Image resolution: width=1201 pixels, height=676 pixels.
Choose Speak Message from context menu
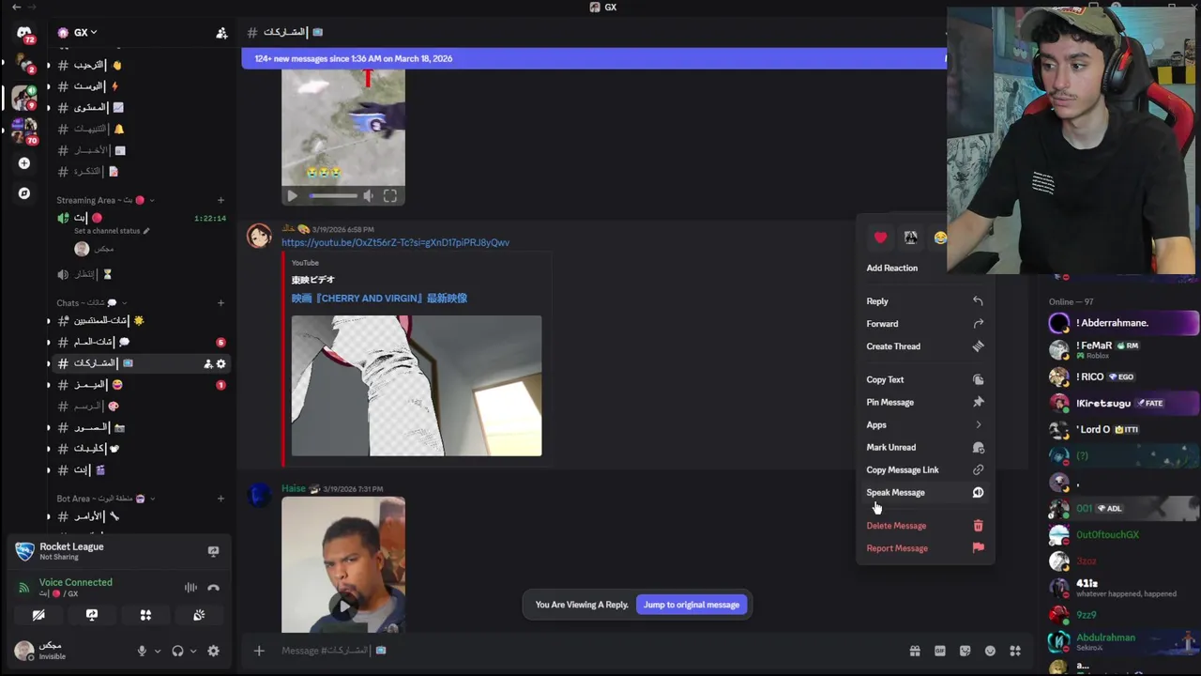[x=925, y=492]
